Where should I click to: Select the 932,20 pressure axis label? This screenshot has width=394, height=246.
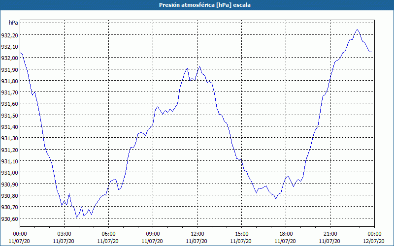coord(10,35)
